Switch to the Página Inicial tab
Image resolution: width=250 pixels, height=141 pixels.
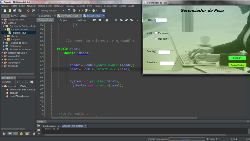44,16
